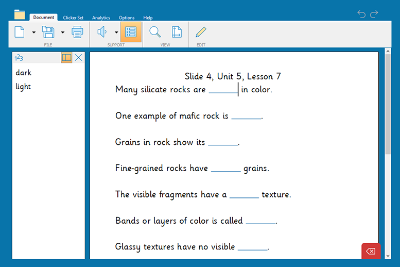The image size is (400, 267).
Task: Toggle the orange side panel layout button
Action: (66, 58)
